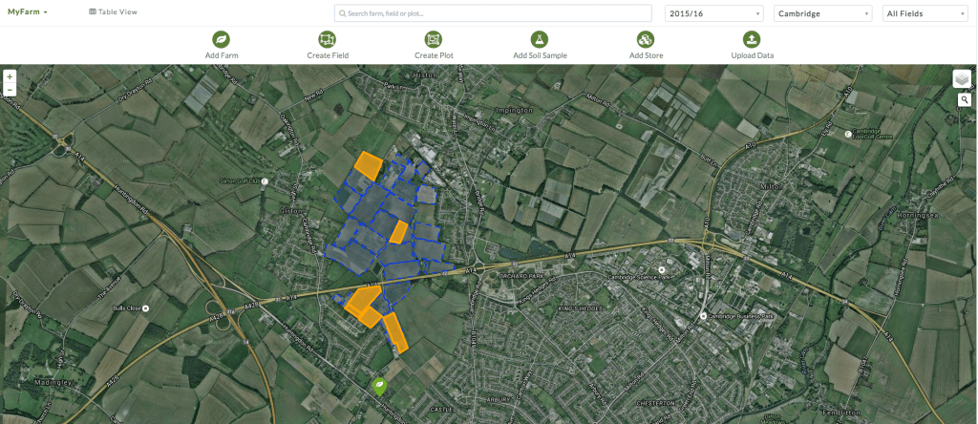Select the Create Plot icon
This screenshot has height=424, width=978.
(434, 40)
